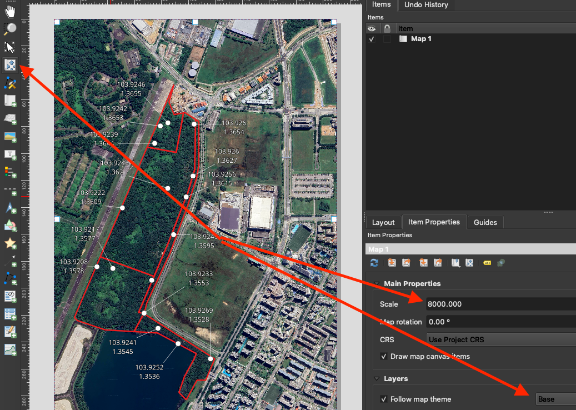Click the Add Legend tool

tap(10, 173)
